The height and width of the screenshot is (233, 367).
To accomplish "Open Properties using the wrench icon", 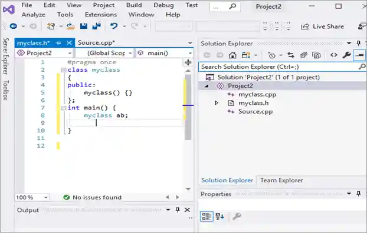I will (x=346, y=55).
